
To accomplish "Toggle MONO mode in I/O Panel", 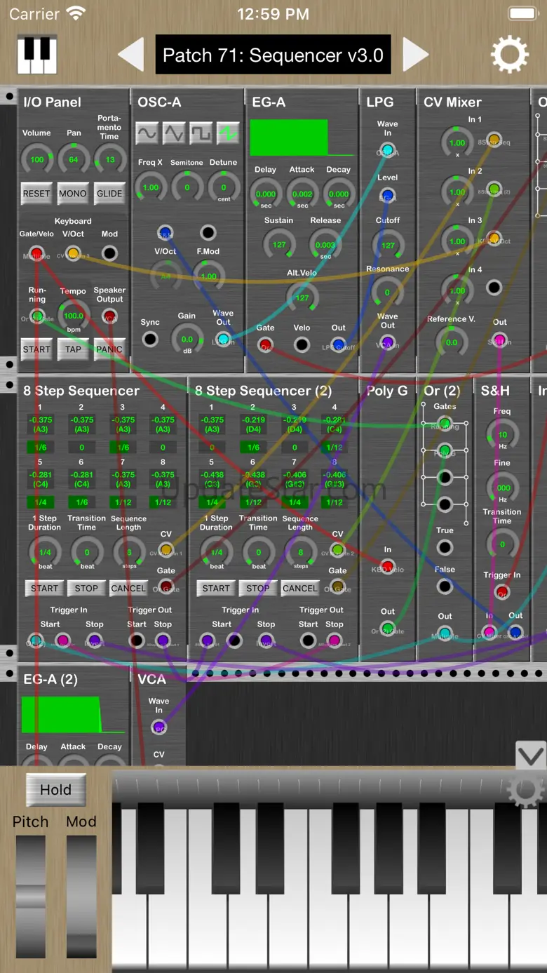I will 73,194.
